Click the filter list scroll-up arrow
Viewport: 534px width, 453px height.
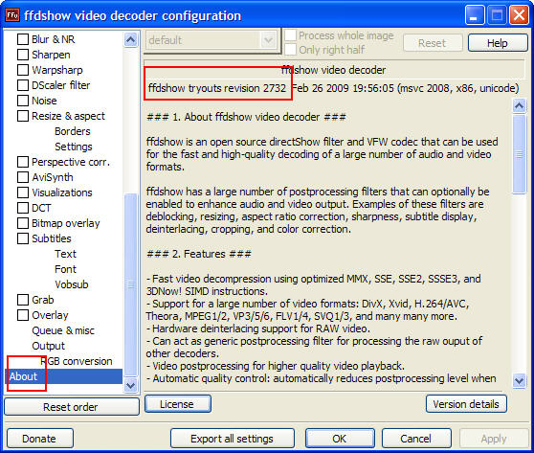[131, 40]
